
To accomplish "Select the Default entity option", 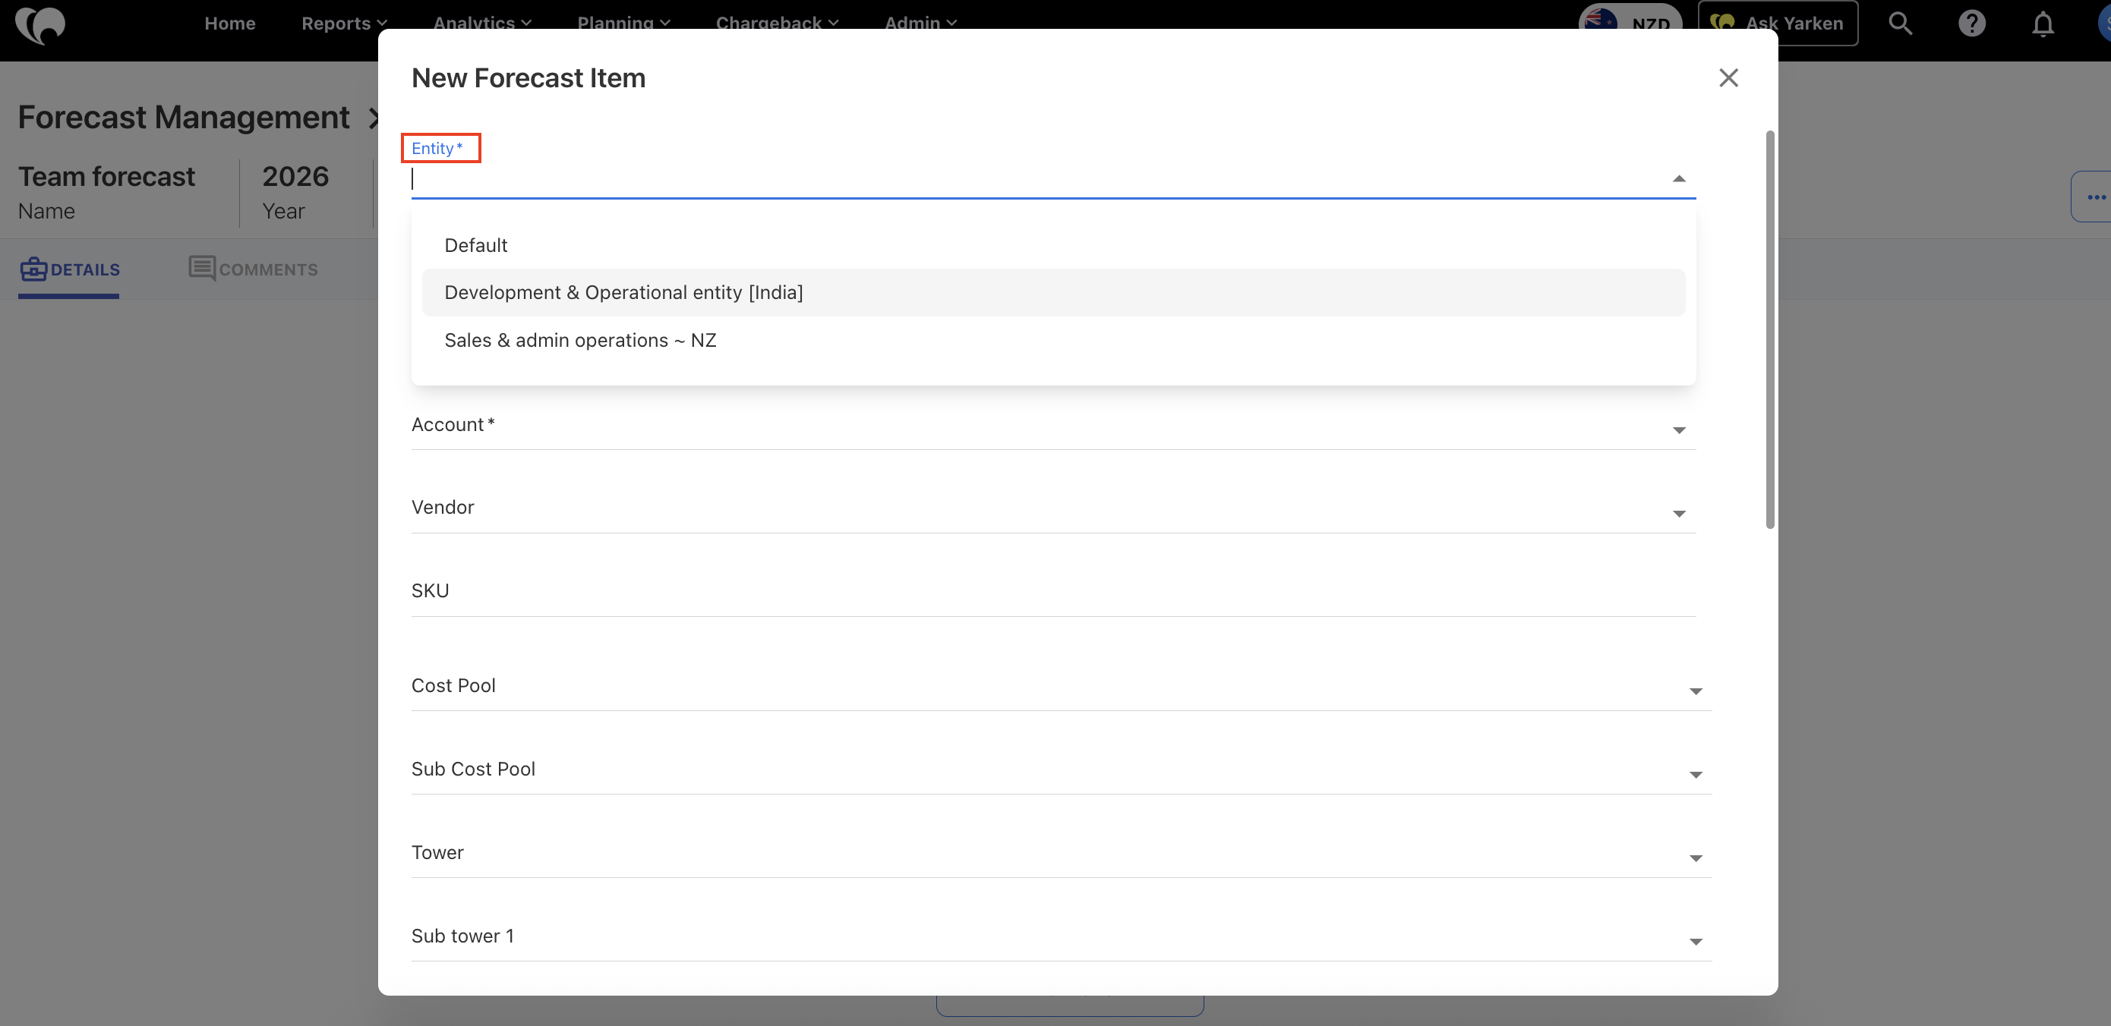I will [475, 246].
